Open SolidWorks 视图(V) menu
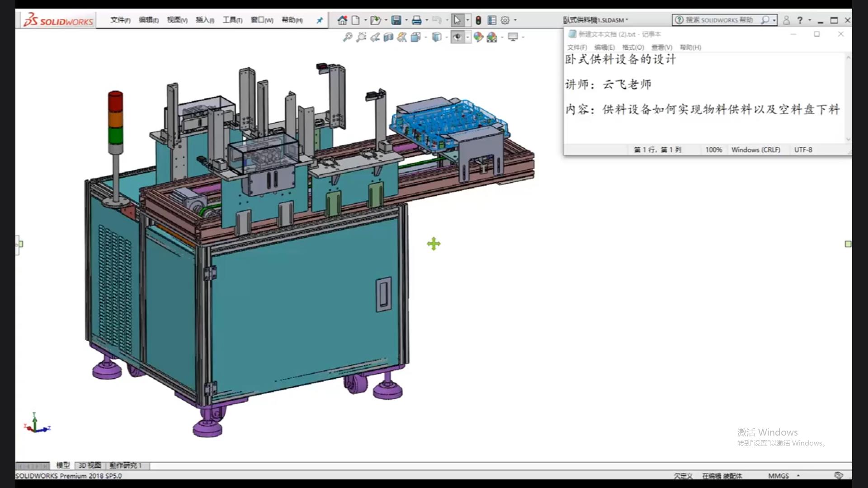Image resolution: width=868 pixels, height=488 pixels. [177, 20]
